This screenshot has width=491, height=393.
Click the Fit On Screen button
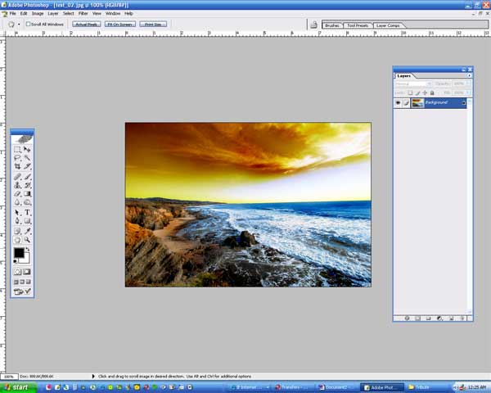[120, 25]
